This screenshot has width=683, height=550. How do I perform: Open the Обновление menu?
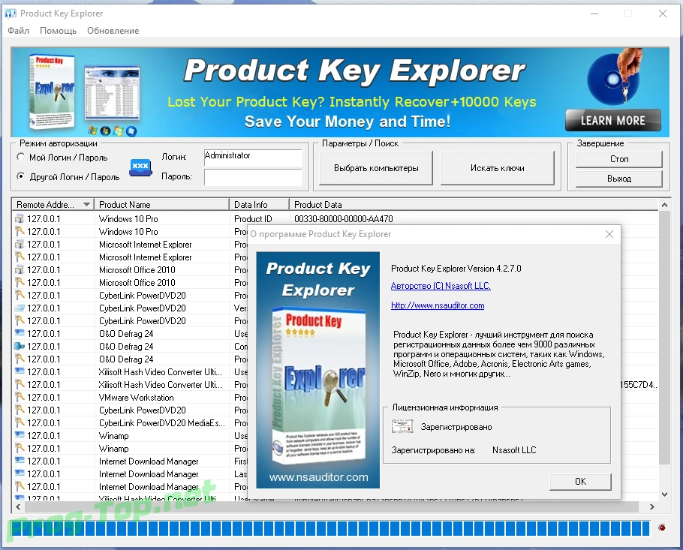click(113, 31)
